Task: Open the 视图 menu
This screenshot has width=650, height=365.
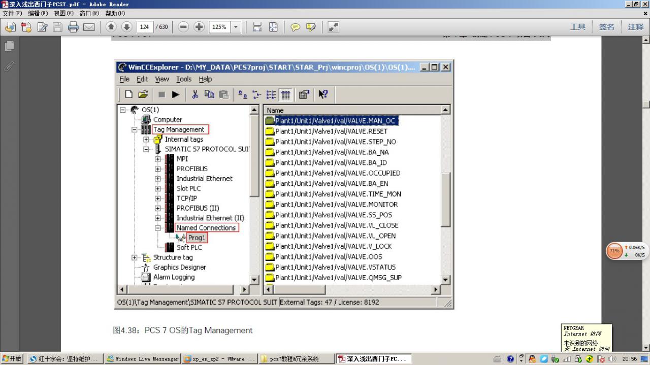Action: coord(64,13)
